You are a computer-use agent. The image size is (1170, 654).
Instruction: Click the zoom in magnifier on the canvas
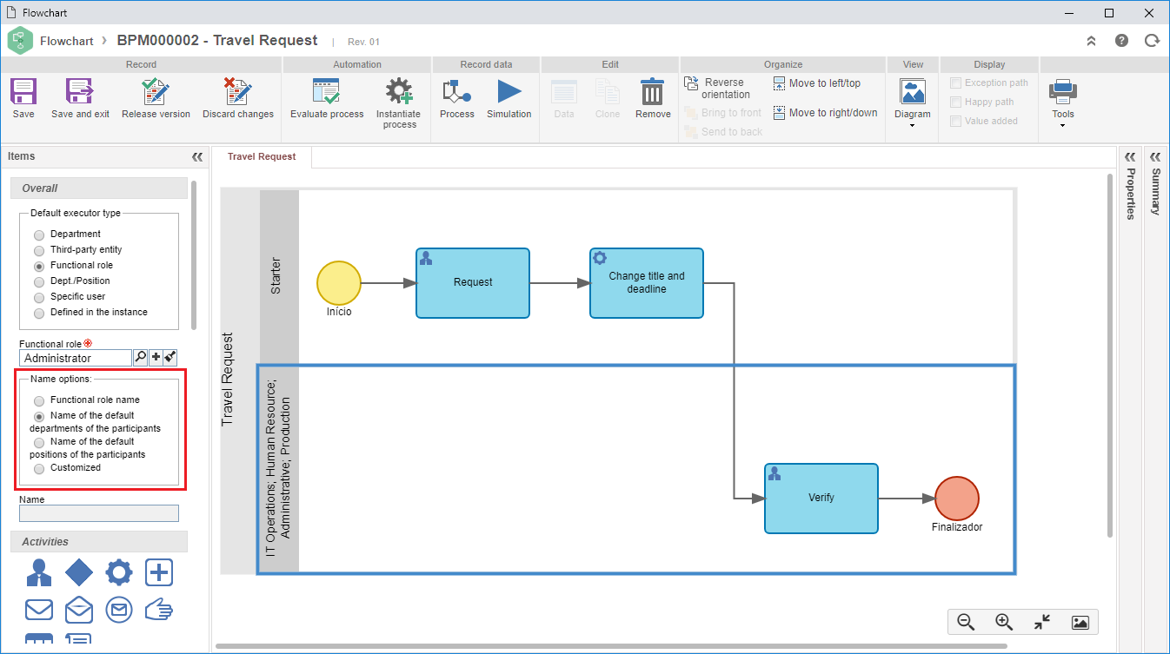1004,622
